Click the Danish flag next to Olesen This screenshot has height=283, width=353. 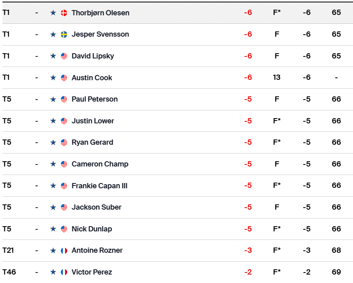[64, 13]
